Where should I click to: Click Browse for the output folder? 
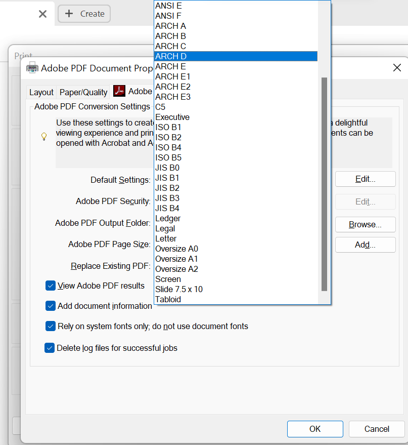[x=365, y=224]
